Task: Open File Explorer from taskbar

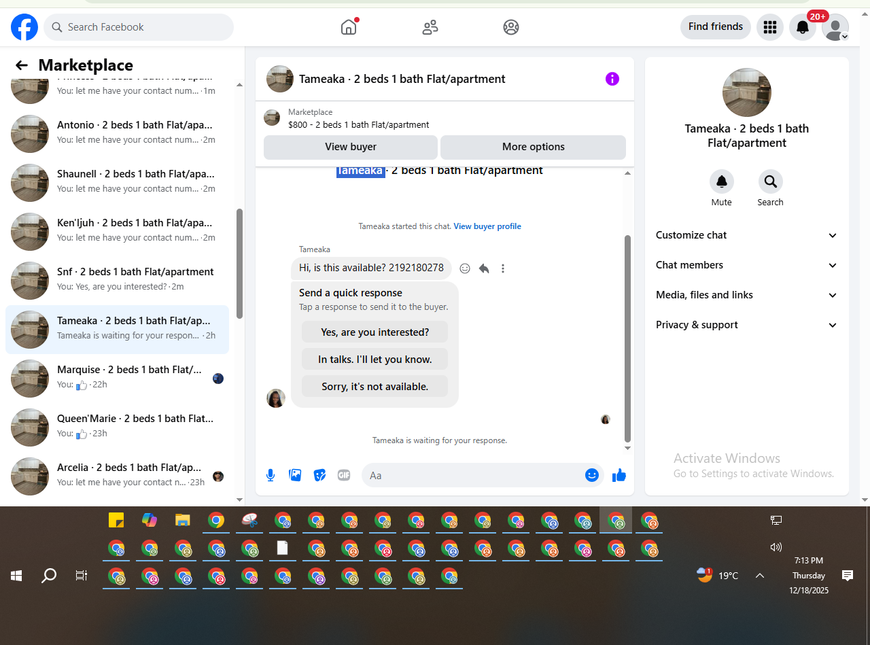Action: tap(183, 520)
